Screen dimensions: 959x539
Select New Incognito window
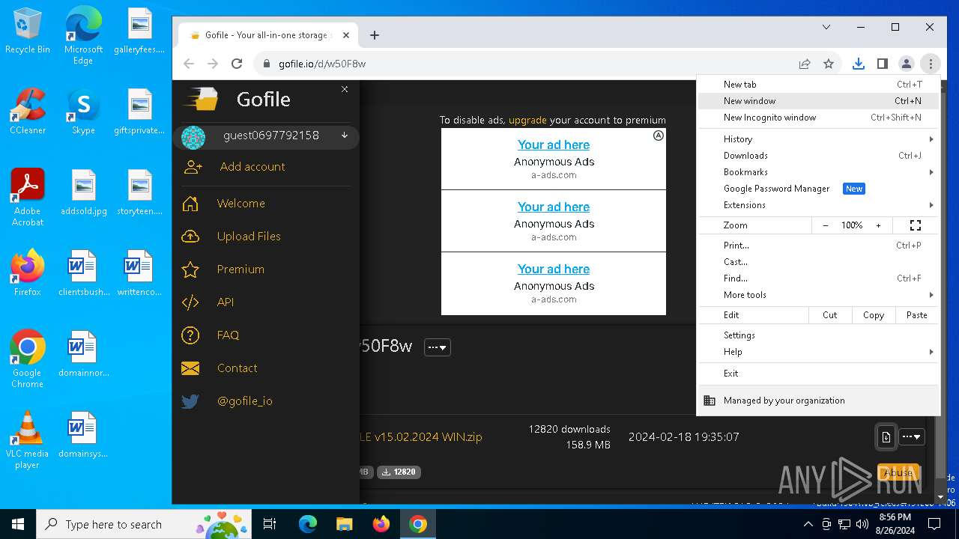point(819,118)
